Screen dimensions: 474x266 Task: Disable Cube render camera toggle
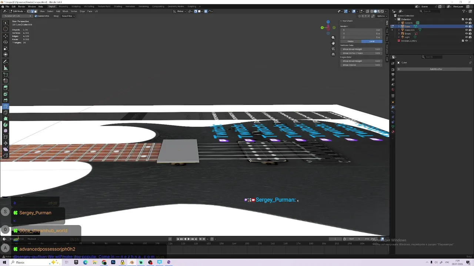coord(470,27)
